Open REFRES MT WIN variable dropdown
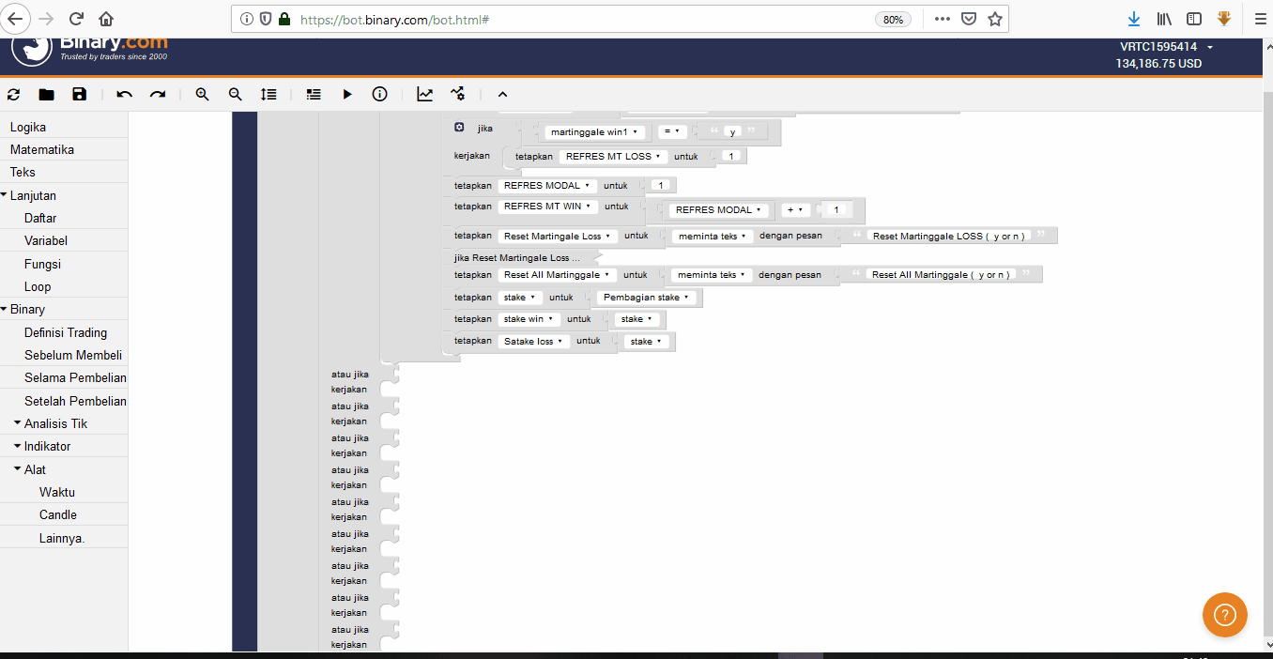The image size is (1273, 659). pos(549,207)
